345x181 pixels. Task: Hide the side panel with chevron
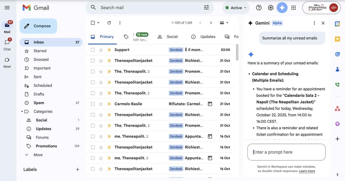point(337,175)
